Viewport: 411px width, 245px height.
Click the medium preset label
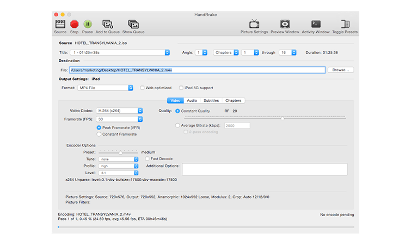coord(148,152)
